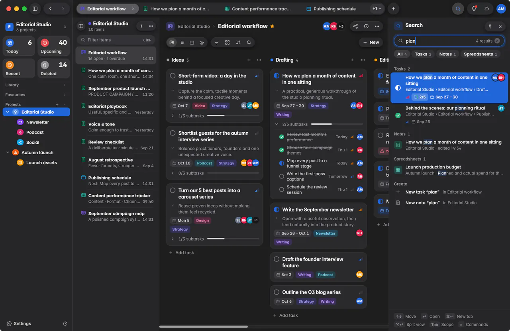Open the notifications bell
This screenshot has width=510, height=331.
474,9
